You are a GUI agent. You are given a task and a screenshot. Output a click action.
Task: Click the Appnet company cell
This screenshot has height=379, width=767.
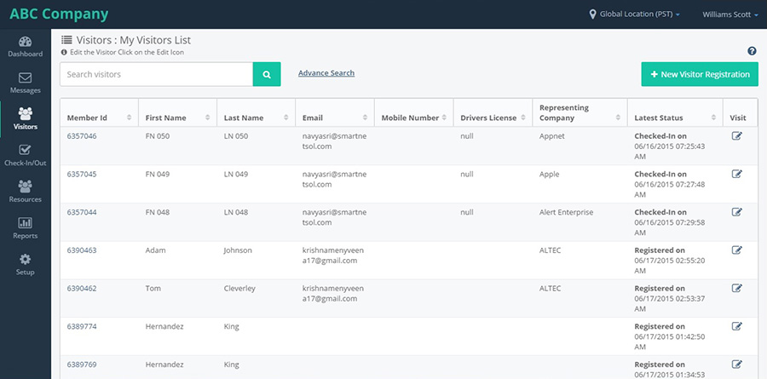[551, 136]
